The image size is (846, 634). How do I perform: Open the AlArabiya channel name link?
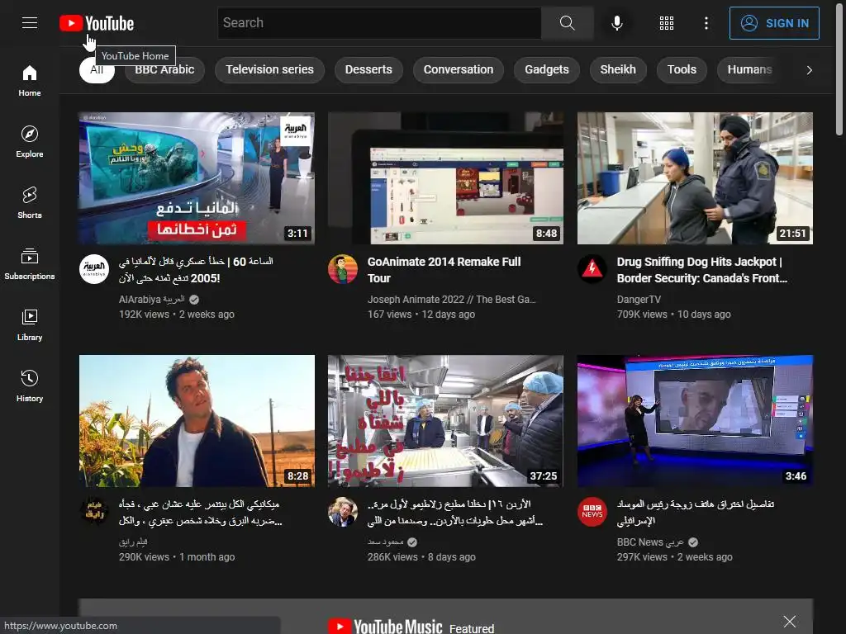pos(152,299)
